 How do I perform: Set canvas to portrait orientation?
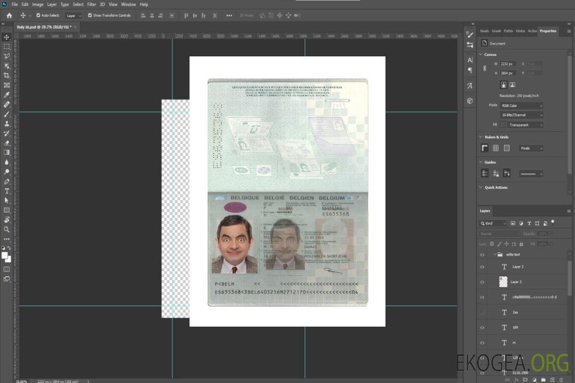pyautogui.click(x=504, y=85)
